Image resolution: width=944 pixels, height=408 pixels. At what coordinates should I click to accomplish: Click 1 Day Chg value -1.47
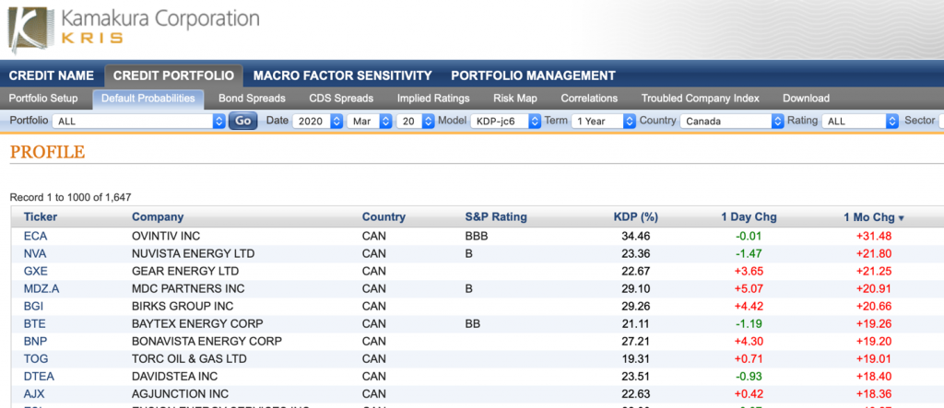[749, 253]
